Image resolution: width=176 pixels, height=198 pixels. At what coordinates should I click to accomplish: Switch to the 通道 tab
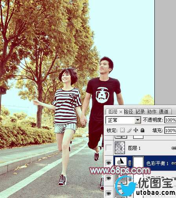164,111
